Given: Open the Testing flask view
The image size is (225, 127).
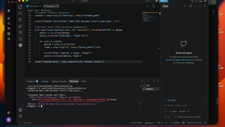Looking at the screenshot, I should tap(20, 39).
